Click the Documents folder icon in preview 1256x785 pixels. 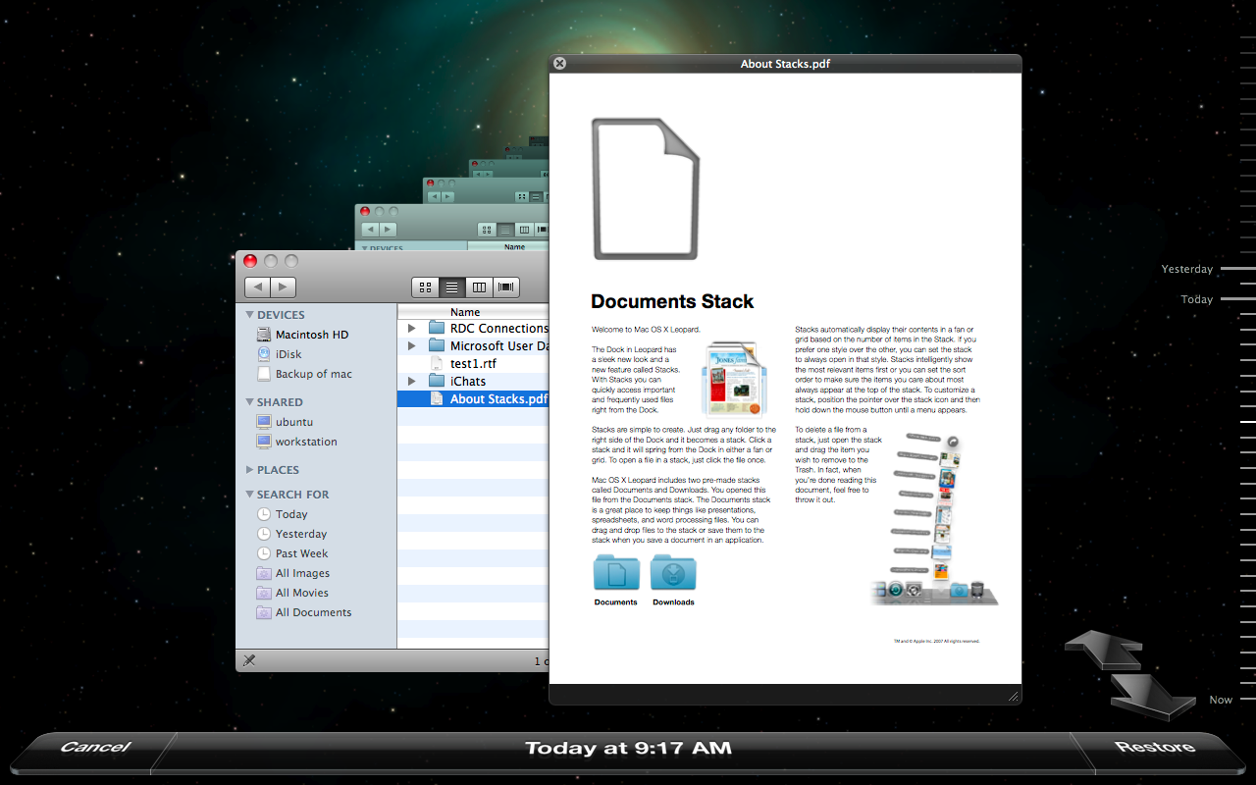pyautogui.click(x=616, y=573)
